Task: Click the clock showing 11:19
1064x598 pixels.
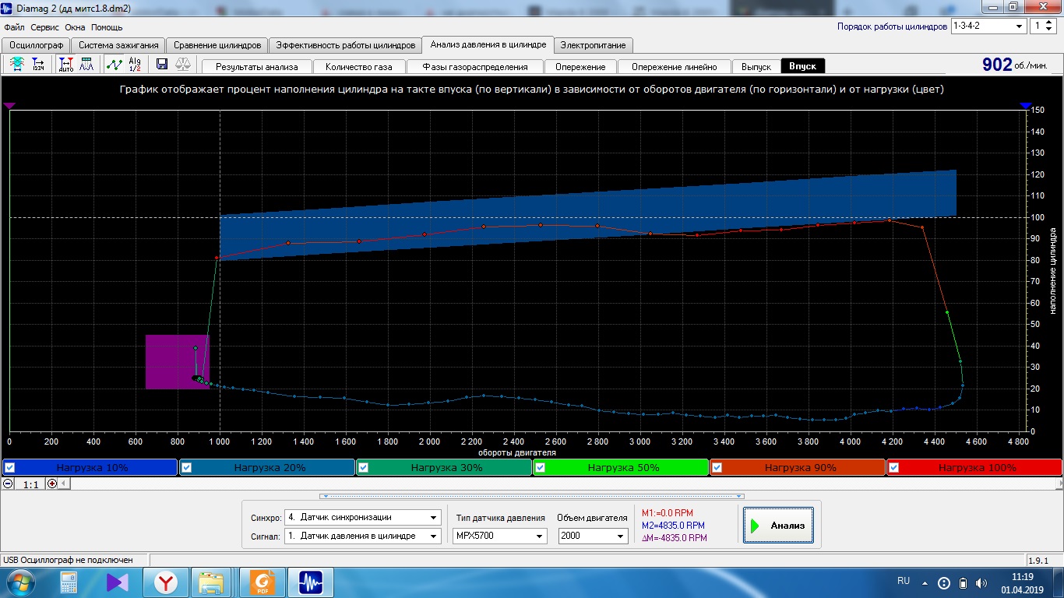Action: [x=1023, y=577]
